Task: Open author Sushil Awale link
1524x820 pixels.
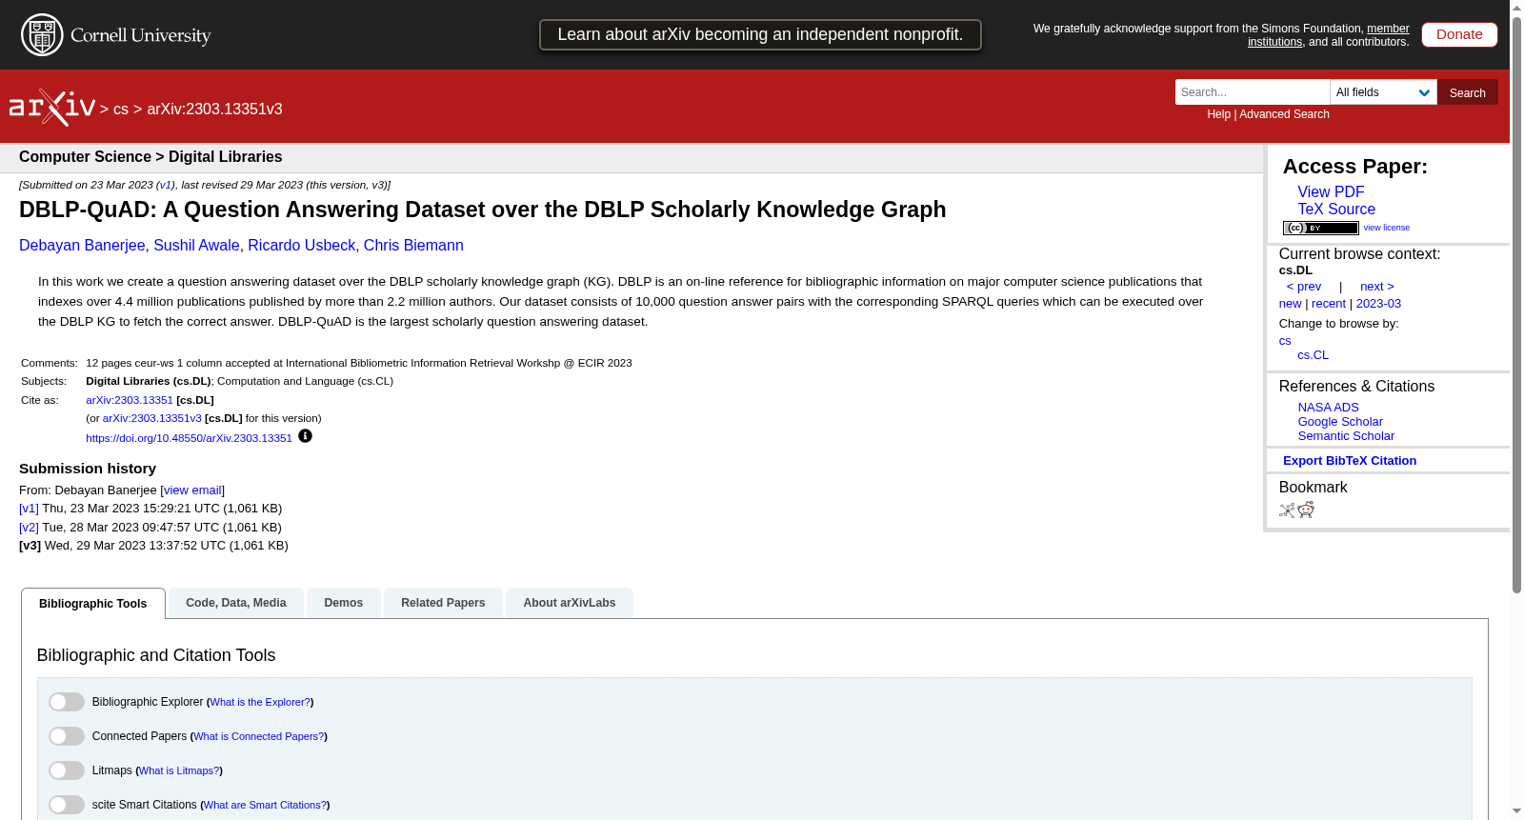Action: pyautogui.click(x=196, y=246)
